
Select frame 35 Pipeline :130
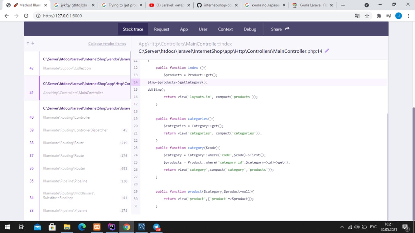point(77,181)
